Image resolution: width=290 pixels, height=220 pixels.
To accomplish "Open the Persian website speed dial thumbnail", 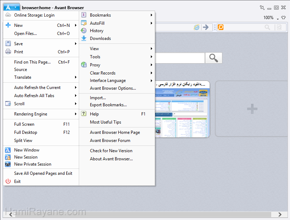I will tap(182, 109).
